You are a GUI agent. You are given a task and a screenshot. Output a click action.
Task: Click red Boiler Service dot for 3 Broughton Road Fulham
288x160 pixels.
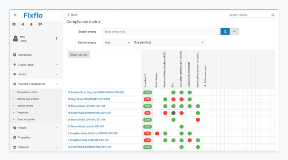(157, 133)
